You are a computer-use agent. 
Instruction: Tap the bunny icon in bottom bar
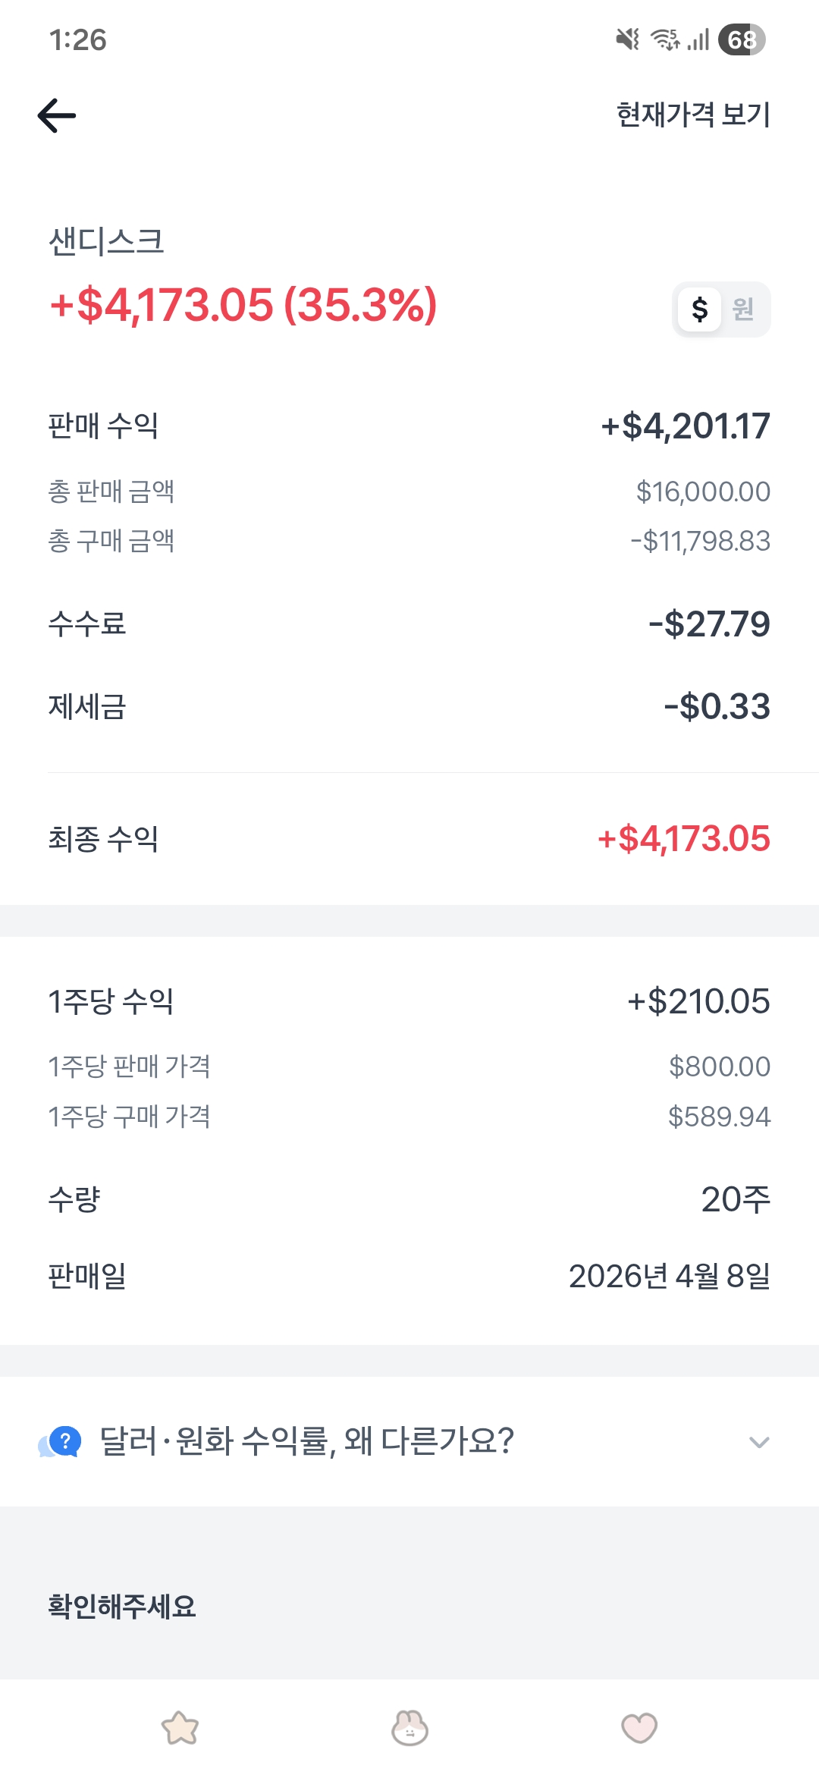pos(409,1728)
